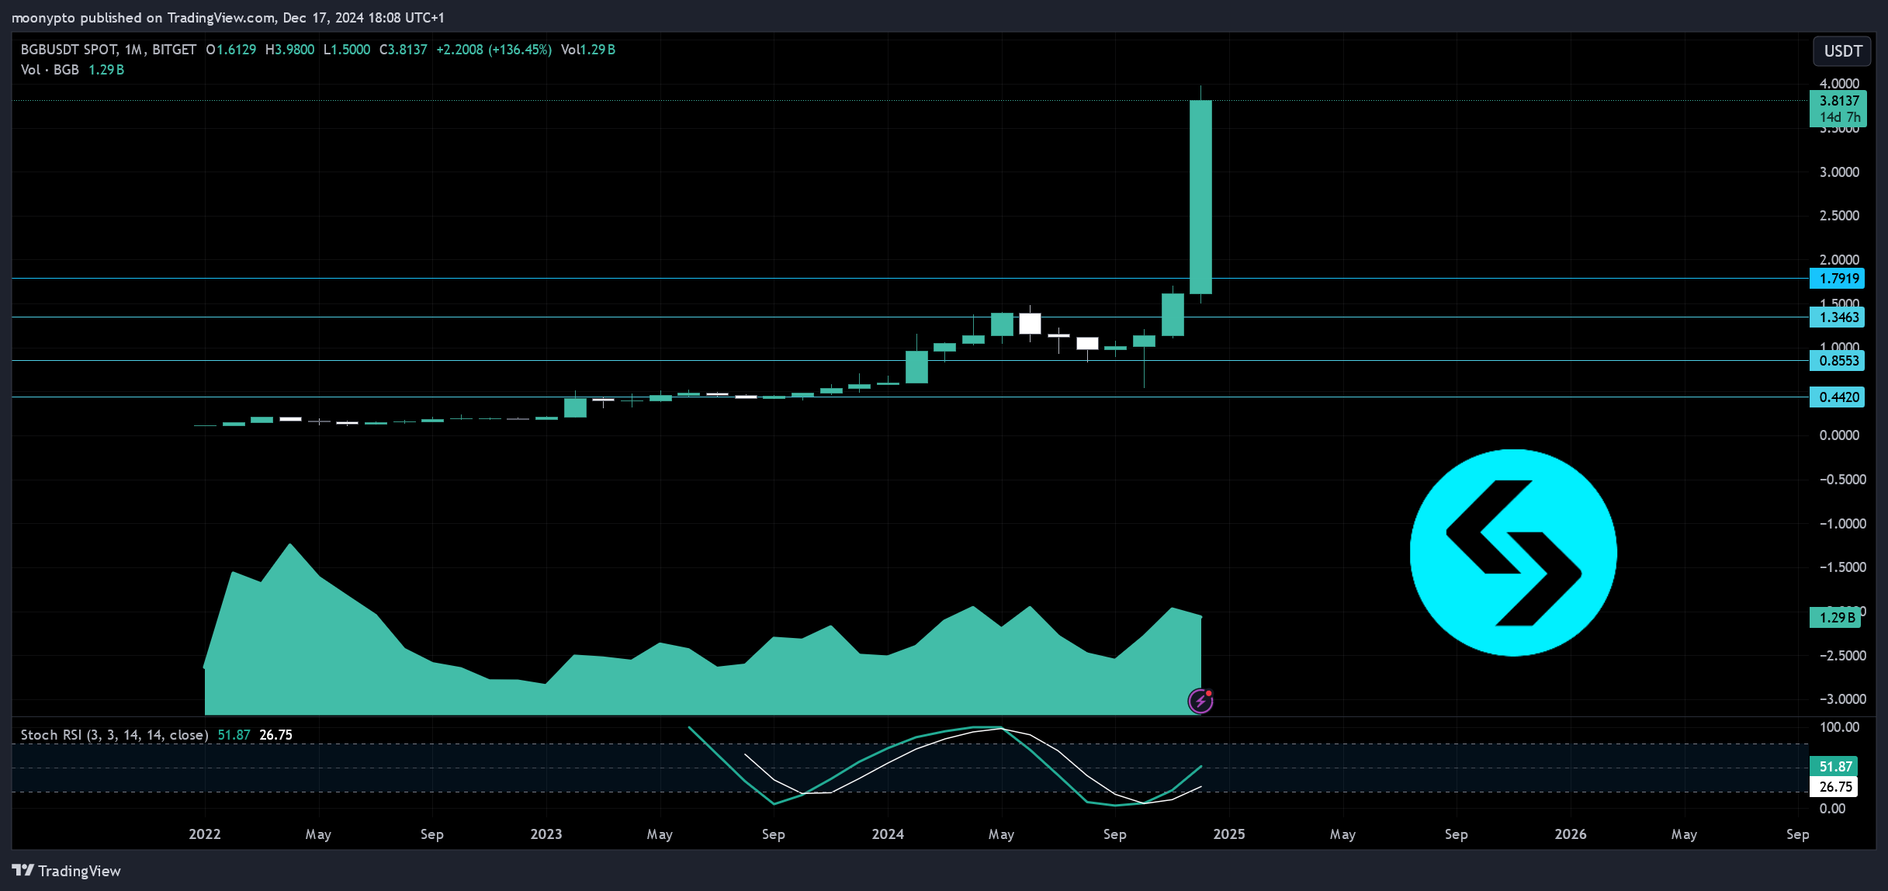This screenshot has width=1888, height=891.
Task: Select the 1.3463 horizontal line label
Action: (x=1838, y=317)
